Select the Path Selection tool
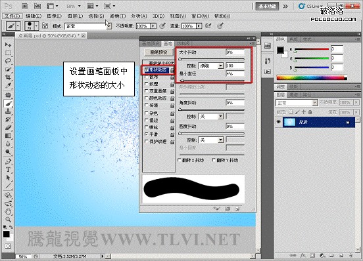 8,178
